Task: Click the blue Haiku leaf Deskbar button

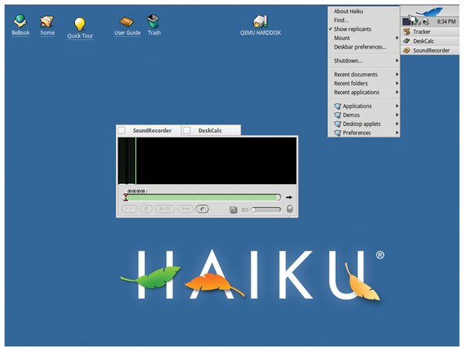Action: click(x=429, y=12)
